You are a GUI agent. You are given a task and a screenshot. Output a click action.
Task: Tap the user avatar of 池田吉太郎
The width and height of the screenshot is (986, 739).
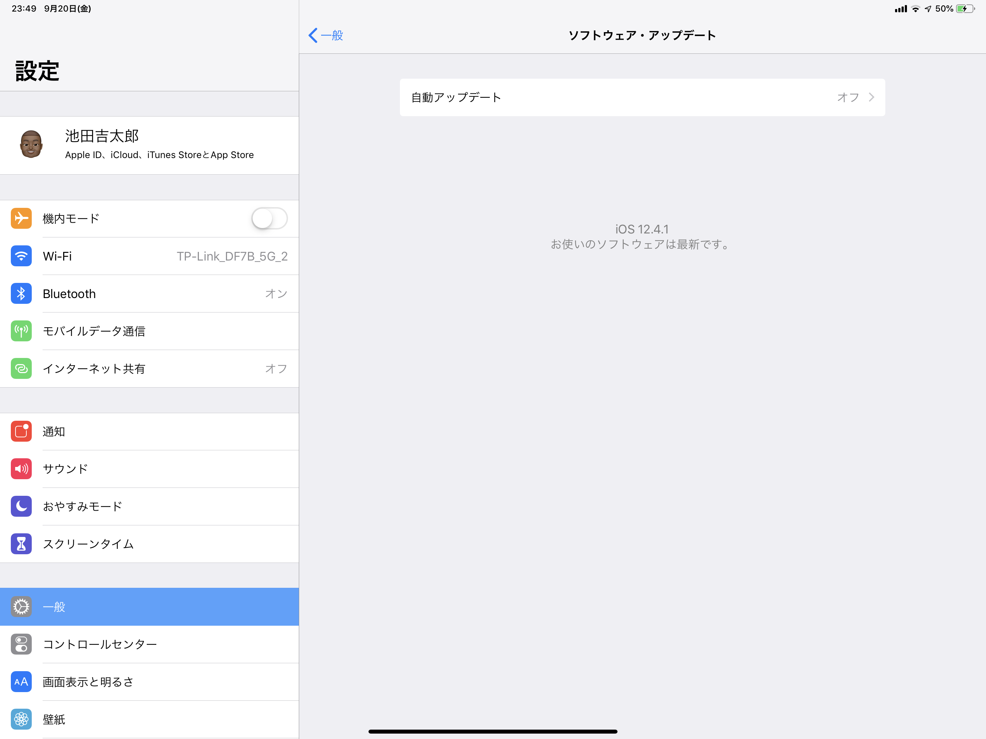click(x=31, y=144)
